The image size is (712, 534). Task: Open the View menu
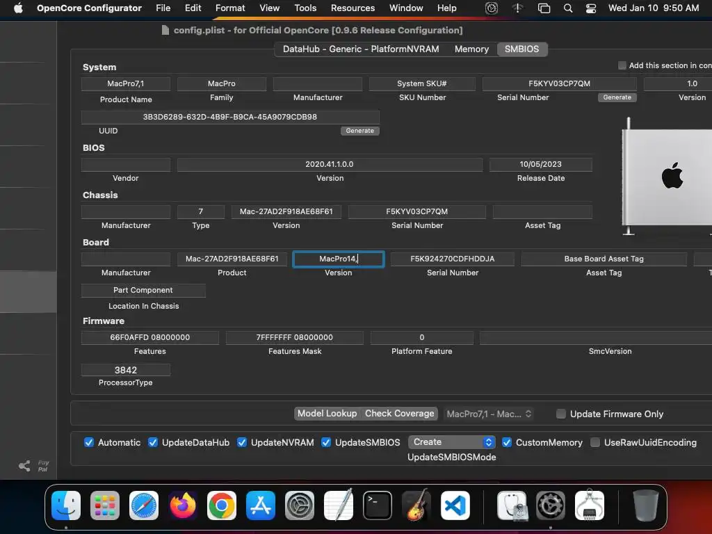[x=269, y=8]
